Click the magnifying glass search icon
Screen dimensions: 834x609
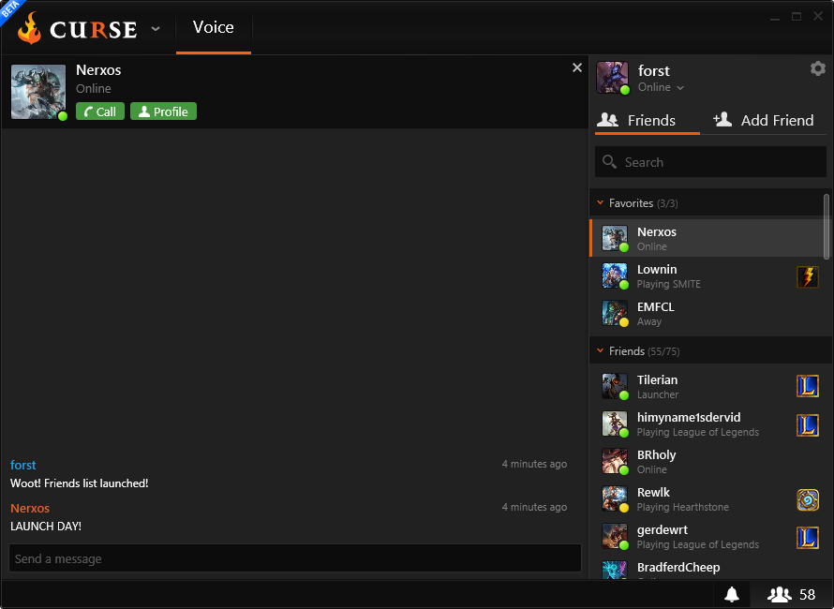pyautogui.click(x=609, y=162)
